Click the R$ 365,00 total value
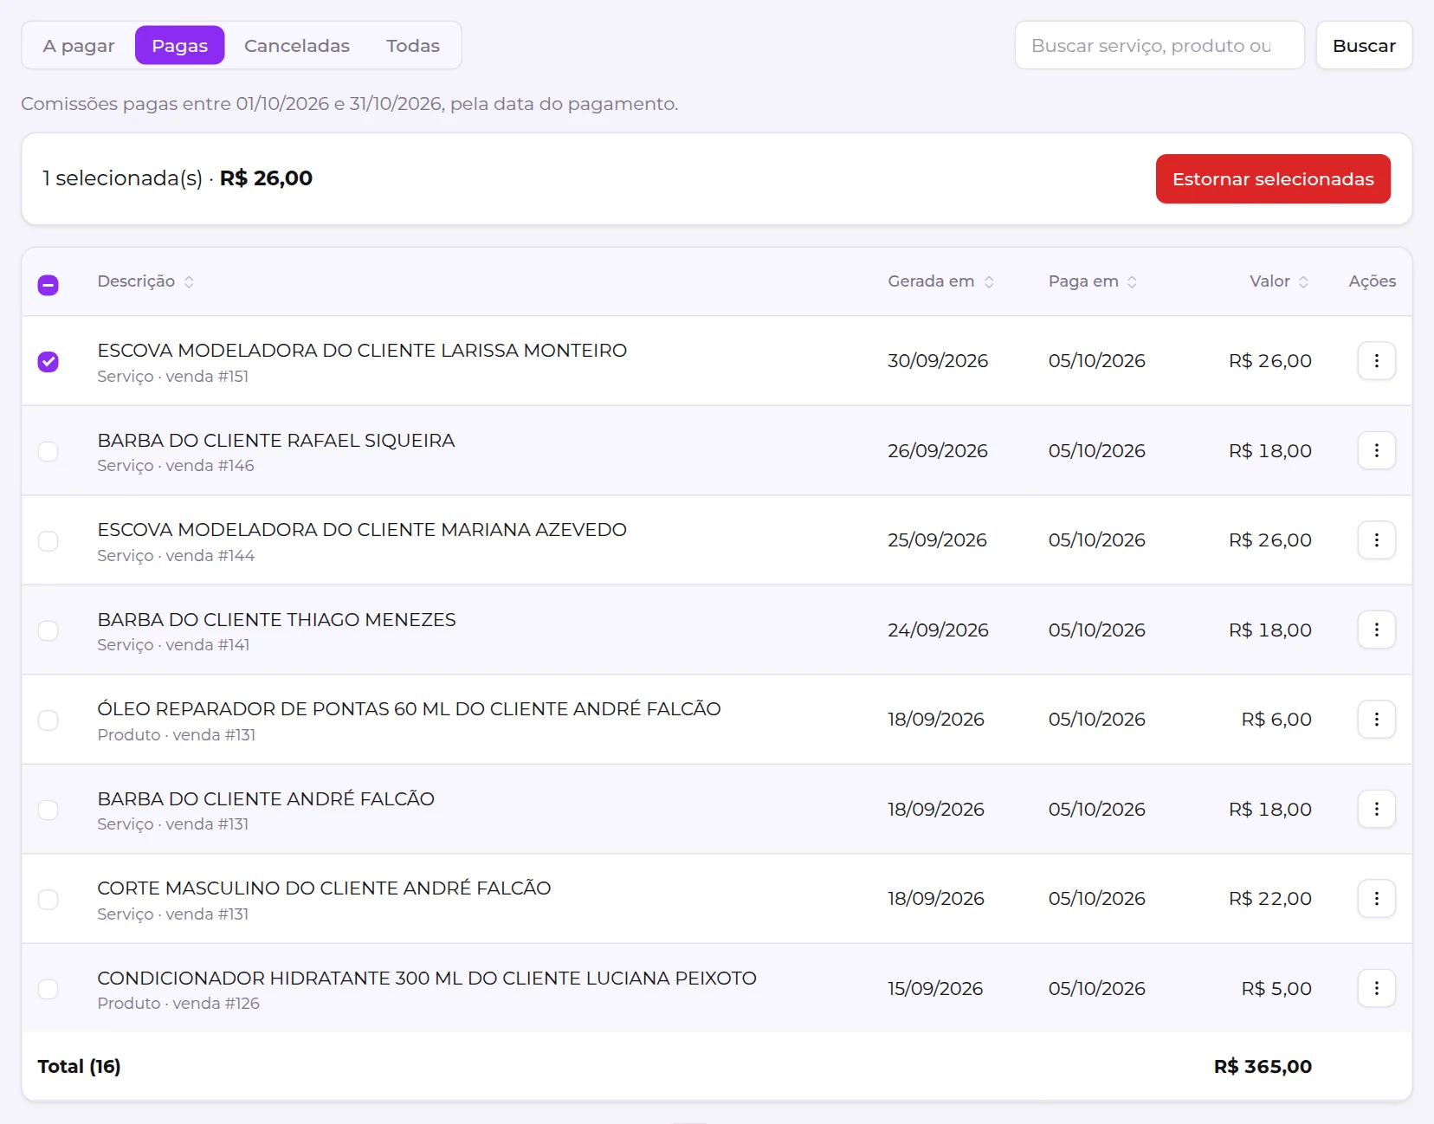1434x1124 pixels. (x=1263, y=1067)
